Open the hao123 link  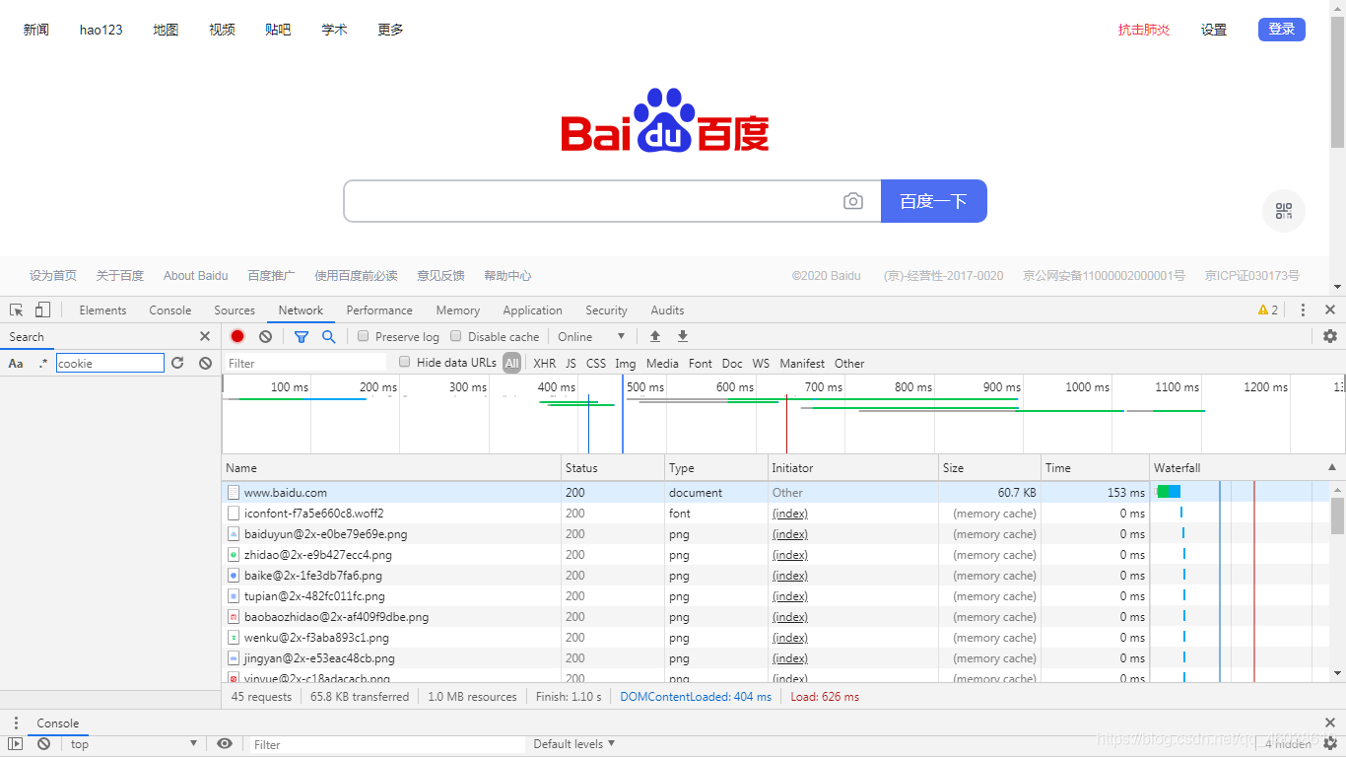(x=100, y=29)
